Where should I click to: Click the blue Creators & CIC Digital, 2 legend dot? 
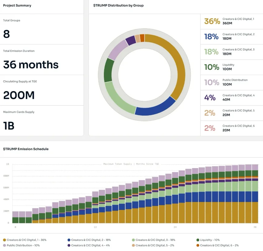69,240
